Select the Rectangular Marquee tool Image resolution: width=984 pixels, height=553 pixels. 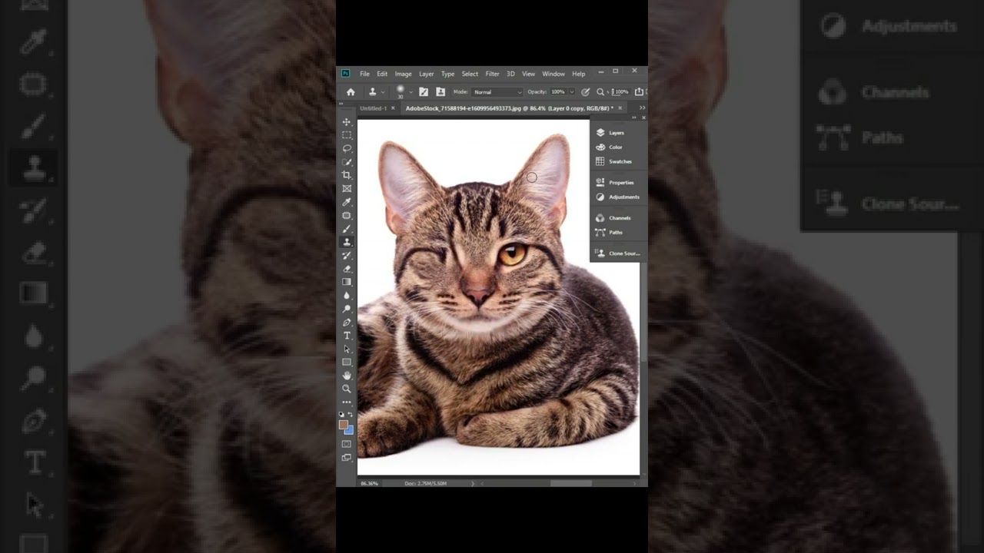(347, 135)
